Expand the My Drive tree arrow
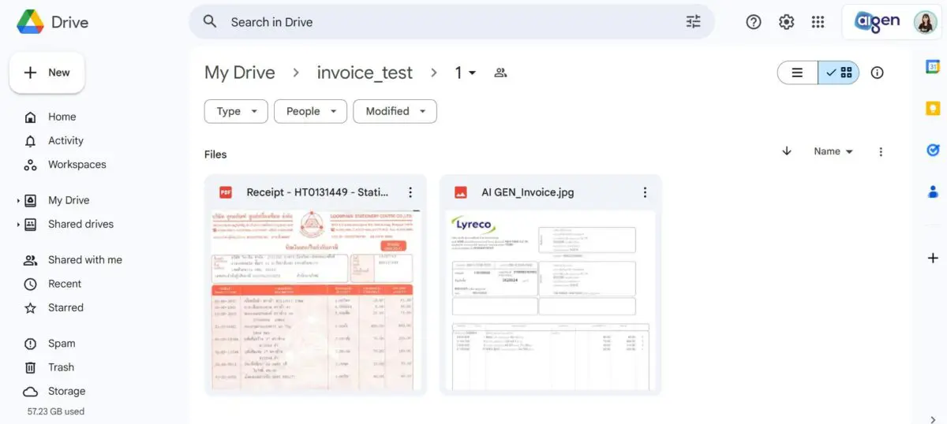The height and width of the screenshot is (424, 947). 18,201
